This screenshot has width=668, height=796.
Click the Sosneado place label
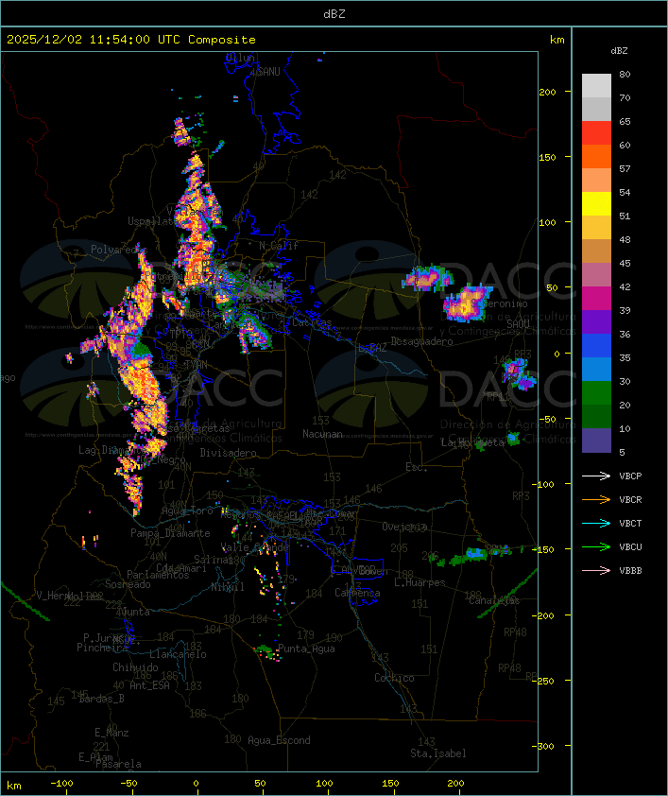pos(128,584)
